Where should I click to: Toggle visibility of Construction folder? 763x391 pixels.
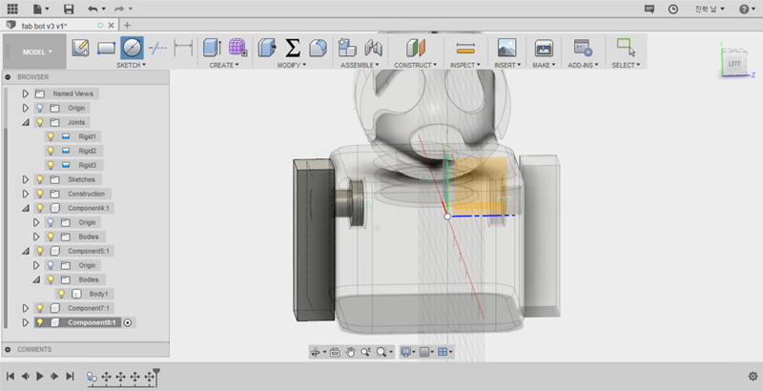tap(40, 194)
